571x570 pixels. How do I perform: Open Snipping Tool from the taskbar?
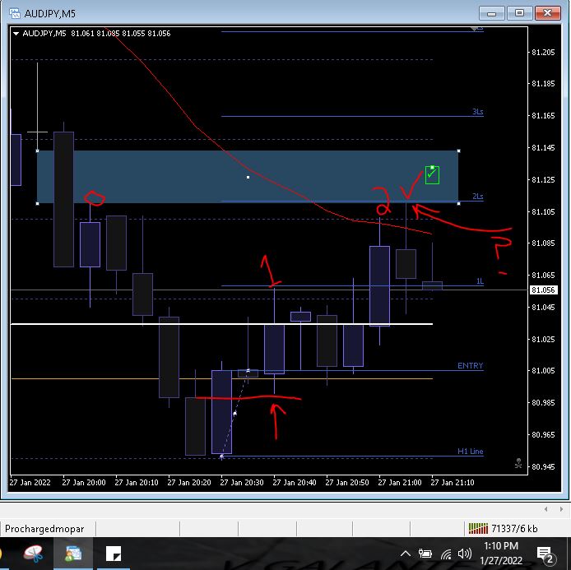33,554
